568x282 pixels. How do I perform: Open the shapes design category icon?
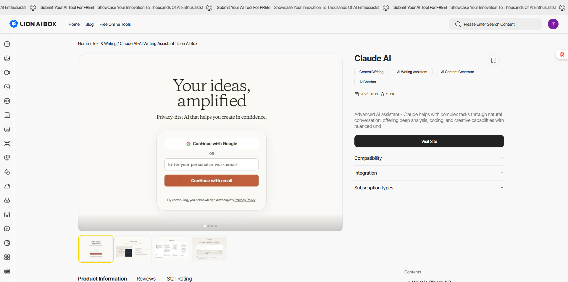(x=7, y=172)
